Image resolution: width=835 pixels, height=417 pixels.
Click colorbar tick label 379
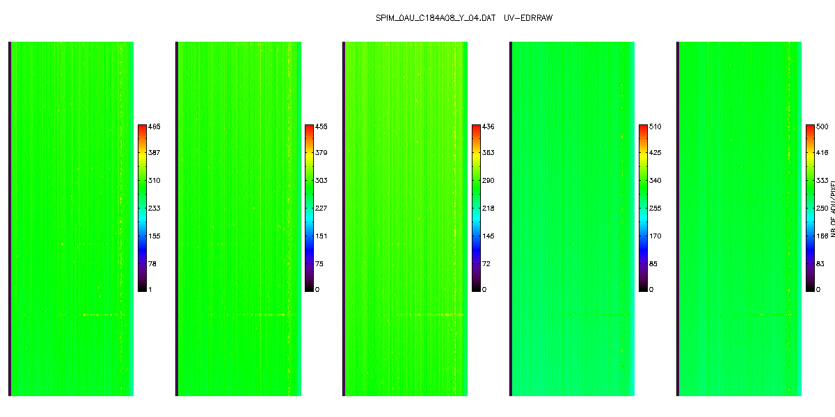pyautogui.click(x=321, y=153)
